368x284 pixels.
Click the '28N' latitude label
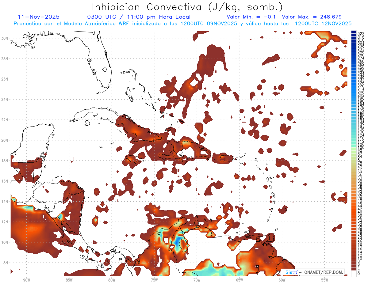point(5,59)
